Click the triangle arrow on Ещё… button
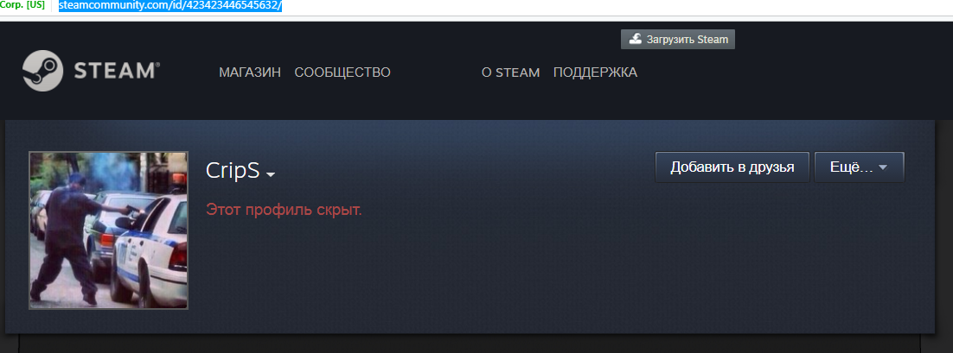 883,168
